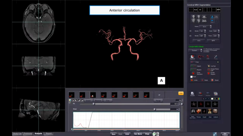This screenshot has width=243, height=136.
Task: Click the End Protocol button
Action: click(225, 134)
